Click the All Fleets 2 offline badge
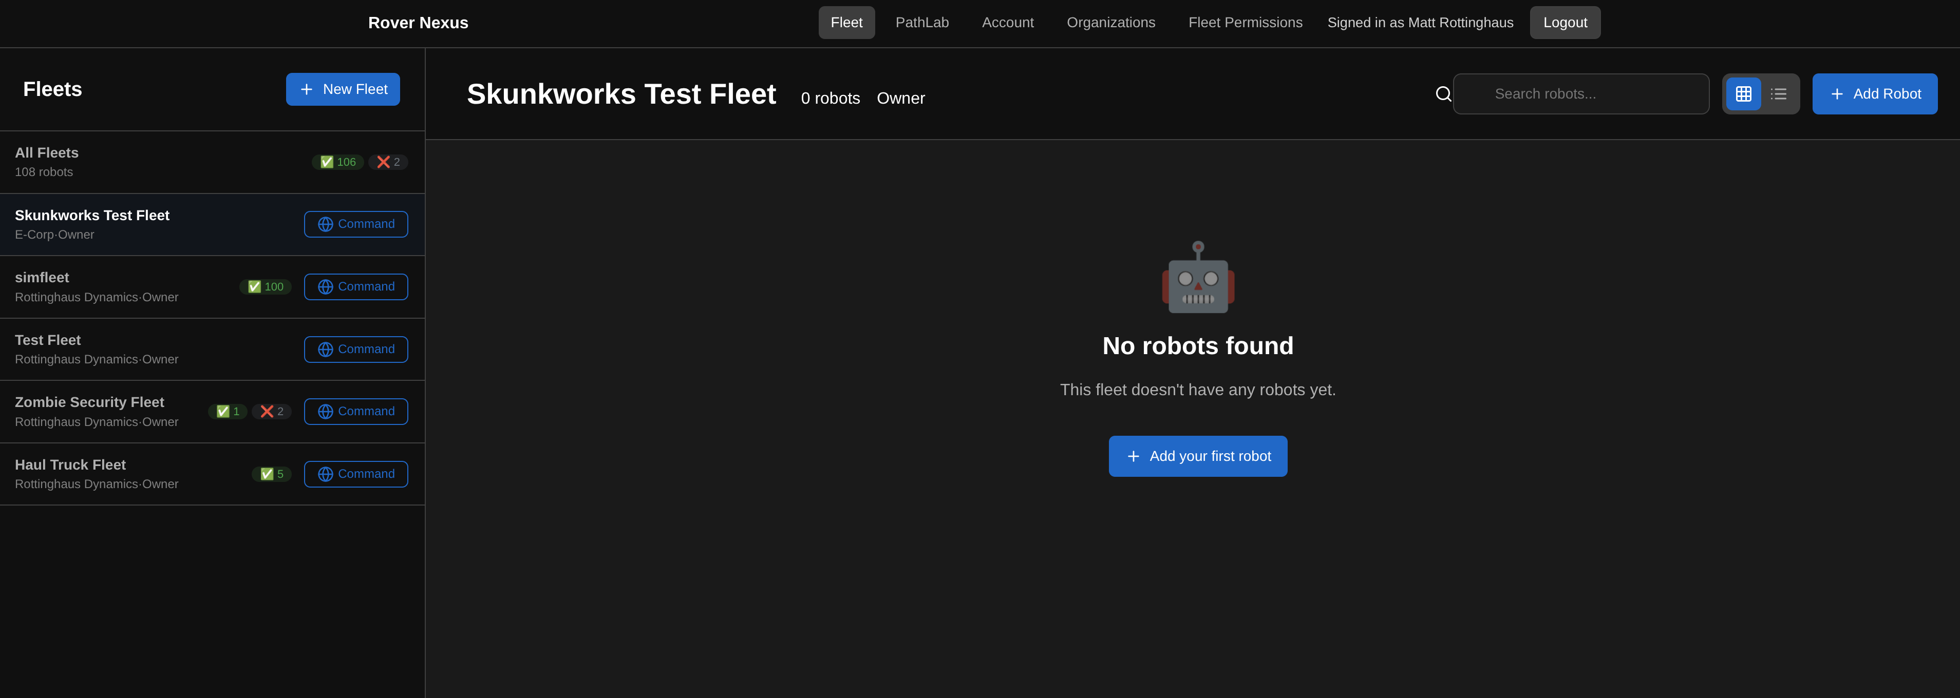Image resolution: width=1960 pixels, height=698 pixels. (388, 162)
